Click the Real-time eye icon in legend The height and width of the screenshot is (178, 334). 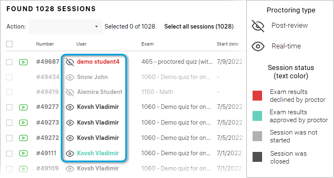(258, 46)
